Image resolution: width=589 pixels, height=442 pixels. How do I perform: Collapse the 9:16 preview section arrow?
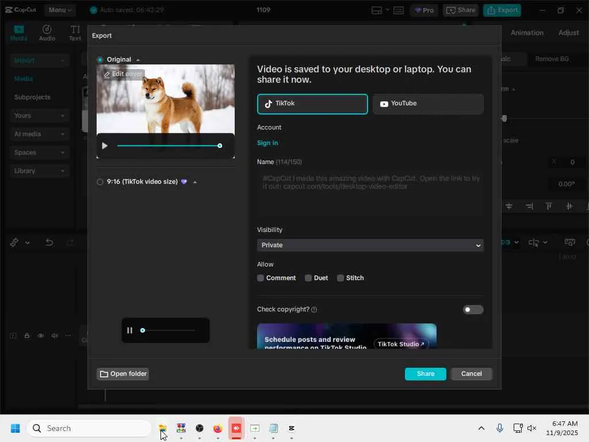tap(195, 182)
